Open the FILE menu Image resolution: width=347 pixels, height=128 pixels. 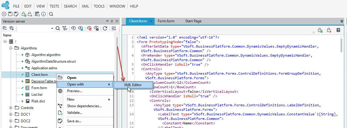pyautogui.click(x=16, y=6)
